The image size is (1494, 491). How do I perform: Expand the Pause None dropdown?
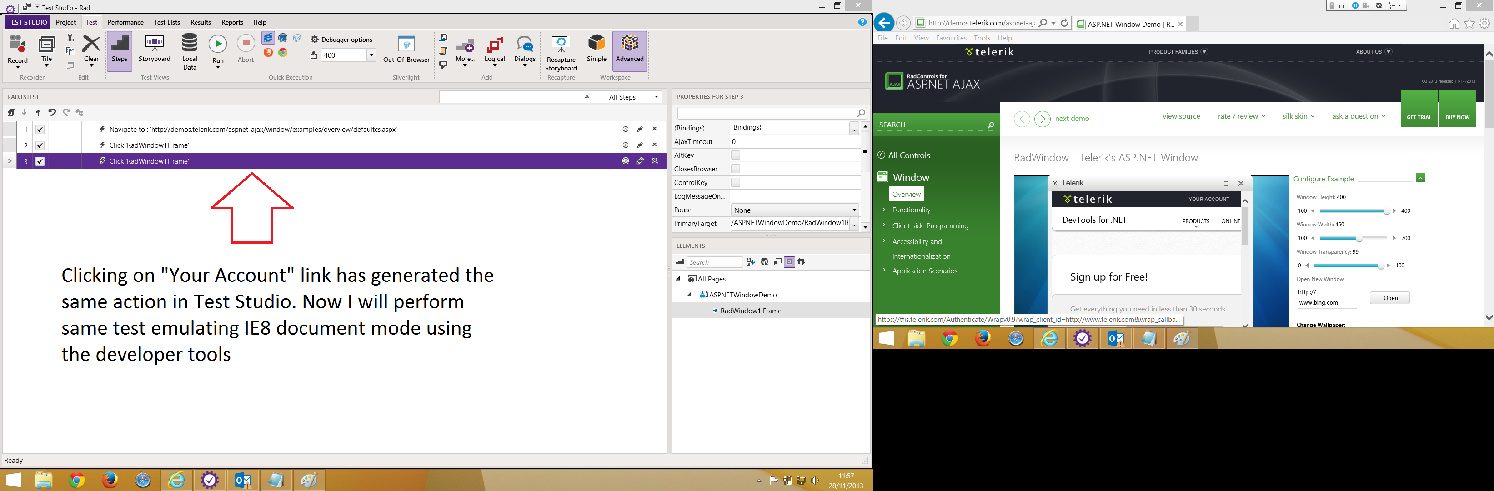[854, 210]
